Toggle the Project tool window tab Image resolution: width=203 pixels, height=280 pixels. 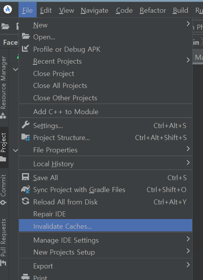[3, 147]
